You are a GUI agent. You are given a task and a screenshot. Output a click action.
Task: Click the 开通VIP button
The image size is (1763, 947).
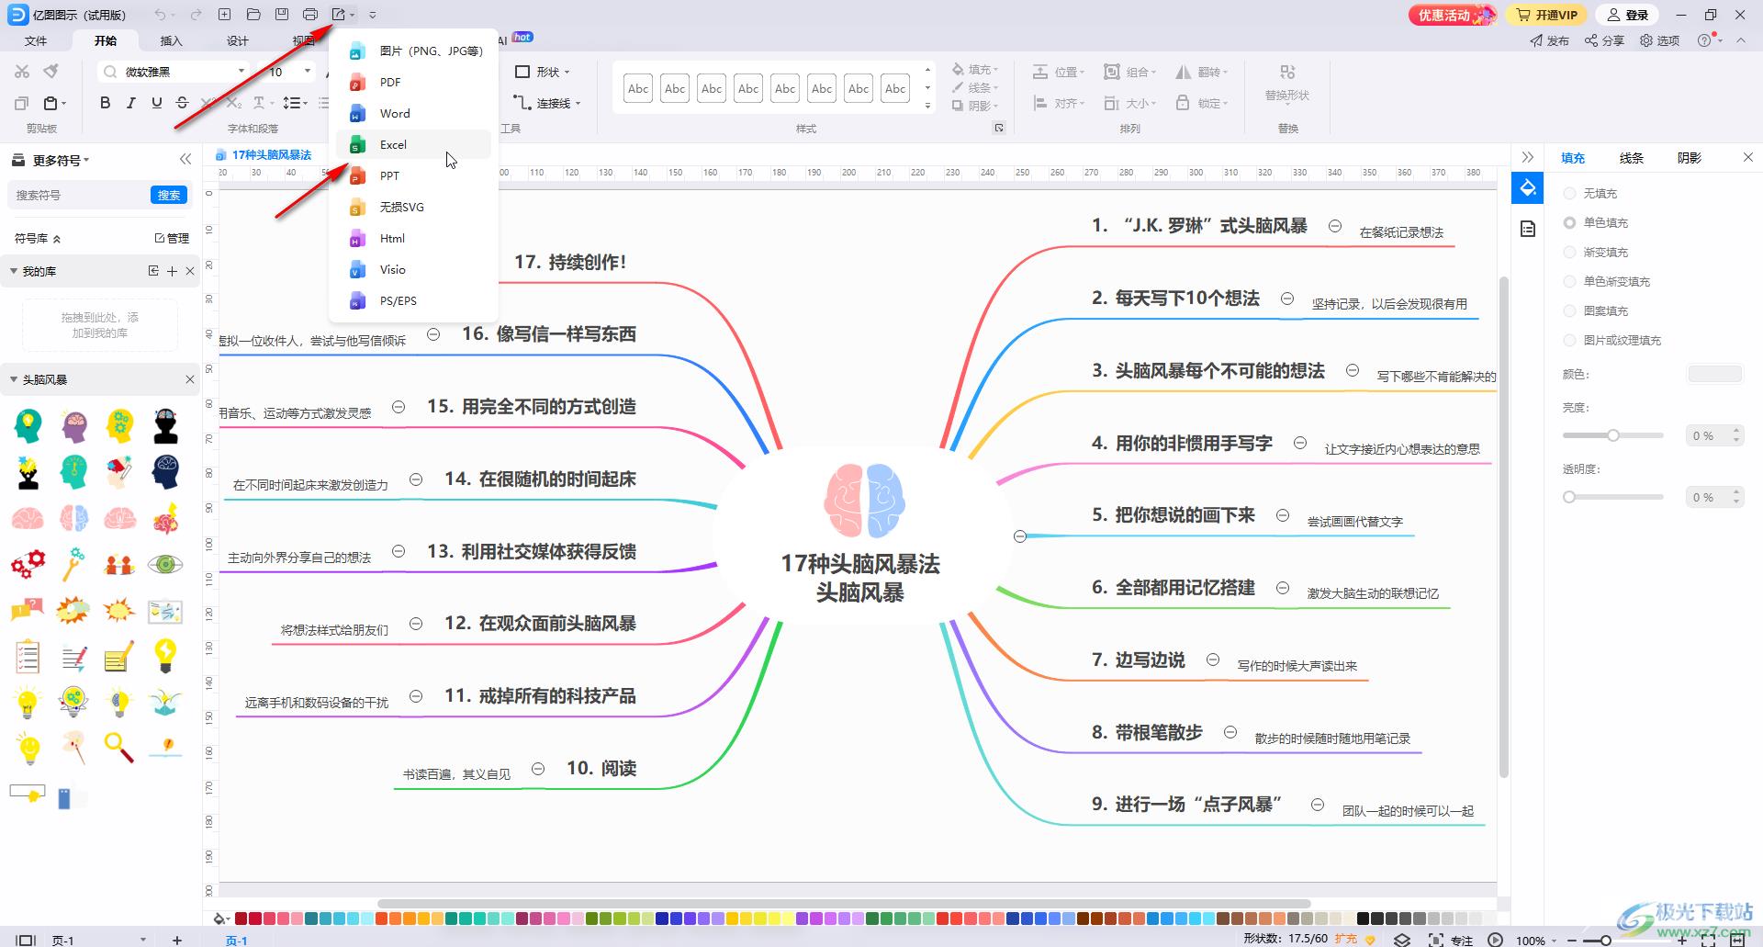tap(1547, 15)
